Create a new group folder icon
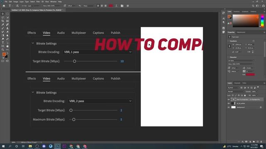This screenshot has height=149, width=266. click(254, 142)
